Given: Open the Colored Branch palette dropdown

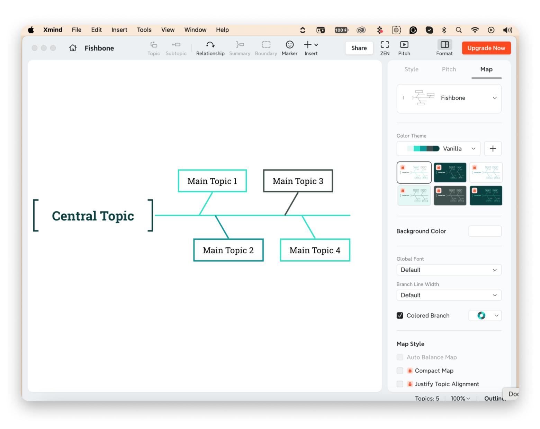Looking at the screenshot, I should [x=485, y=315].
